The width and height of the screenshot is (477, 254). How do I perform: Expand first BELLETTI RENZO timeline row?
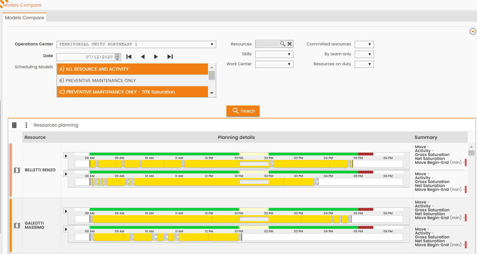pyautogui.click(x=66, y=156)
